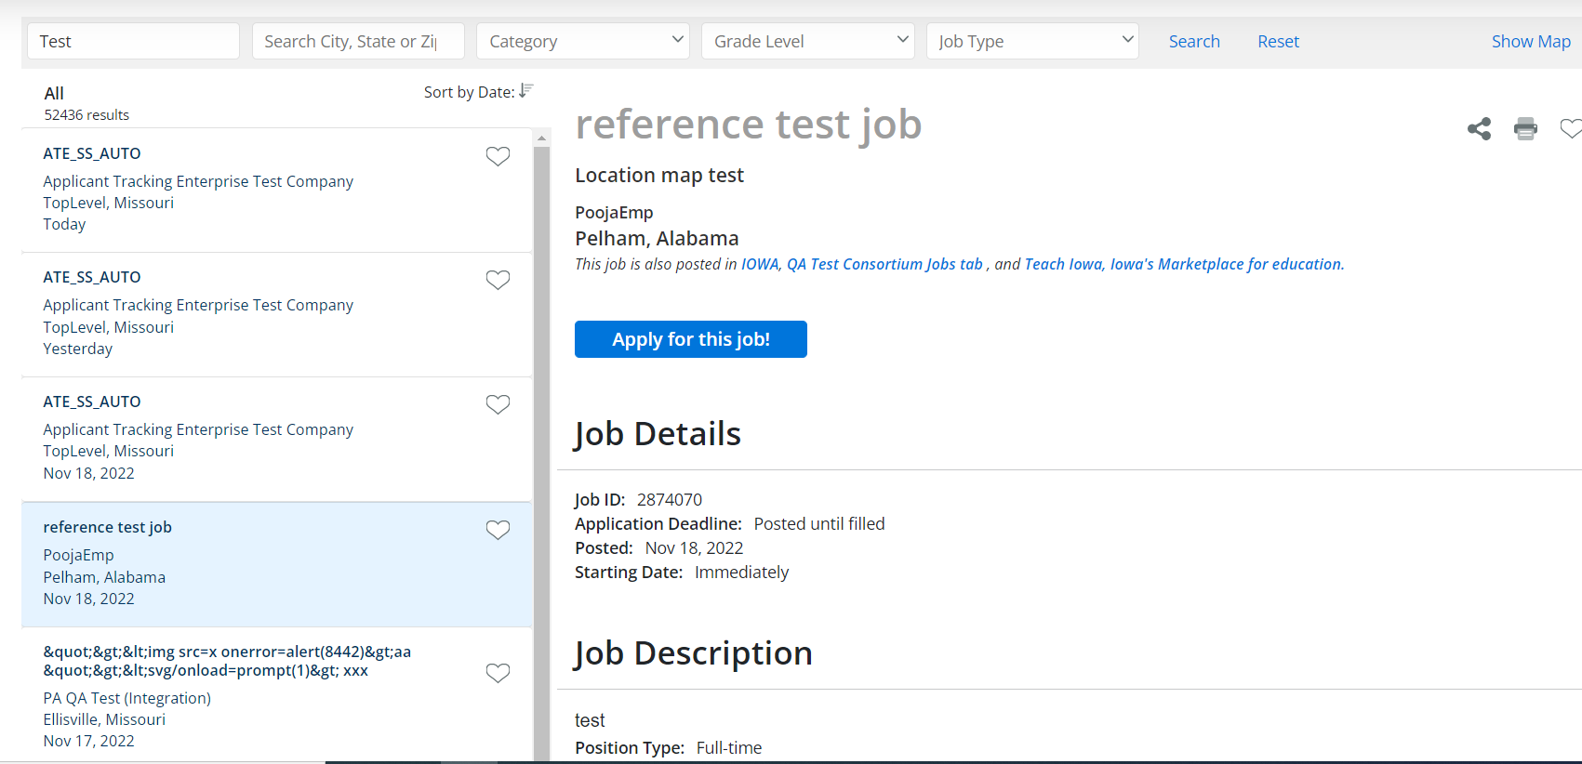
Task: Open the Teach Iowa marketplace link
Action: 1183,264
